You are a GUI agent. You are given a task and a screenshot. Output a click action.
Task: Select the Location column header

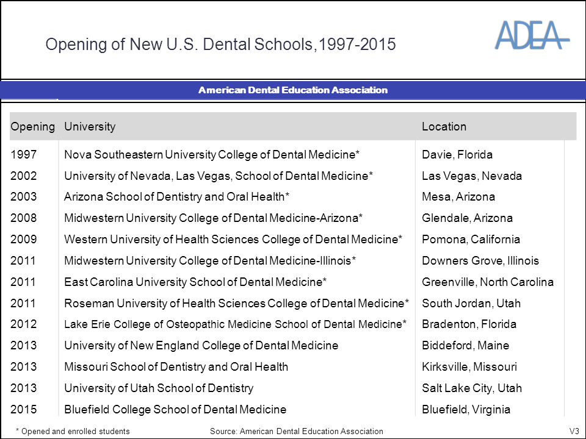tap(444, 127)
